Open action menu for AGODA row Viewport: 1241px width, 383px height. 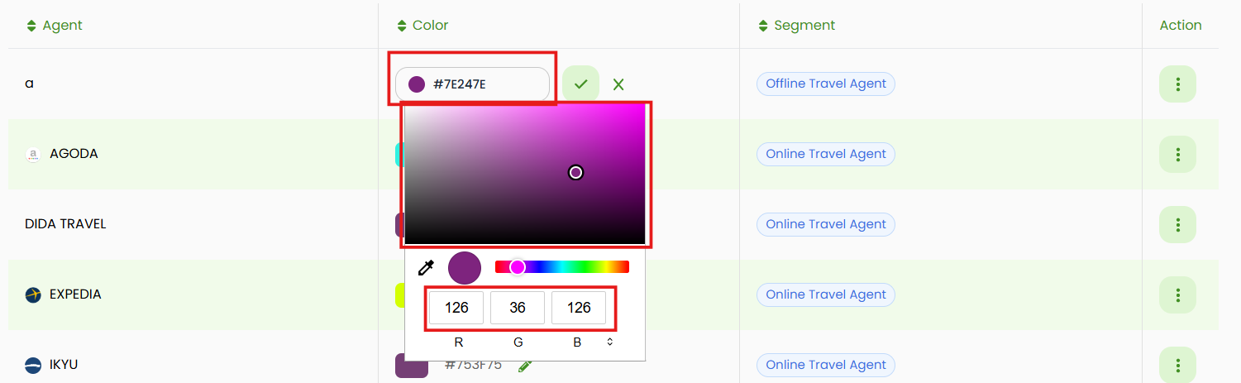tap(1177, 154)
